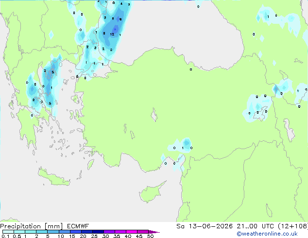Click the '21..00 UTC' time label
Image resolution: width=308 pixels, height=238 pixels.
255,226
